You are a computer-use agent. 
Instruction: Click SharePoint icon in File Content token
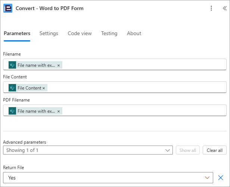[x=12, y=88]
